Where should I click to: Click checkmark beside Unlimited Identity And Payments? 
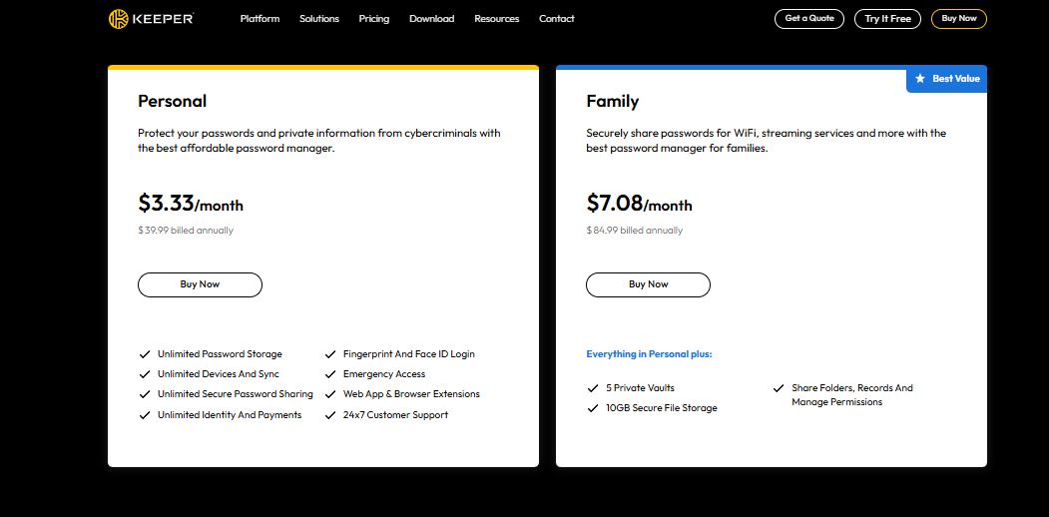coord(144,414)
